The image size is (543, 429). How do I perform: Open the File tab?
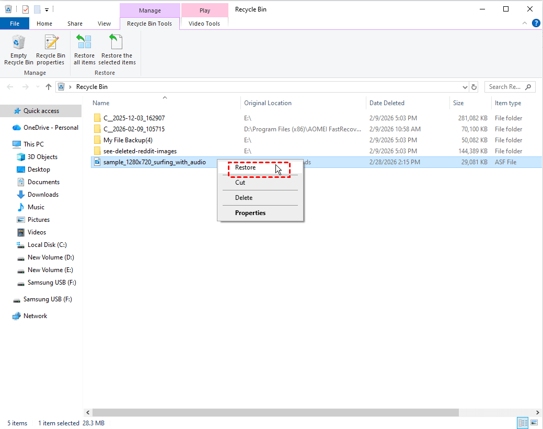[x=15, y=24]
